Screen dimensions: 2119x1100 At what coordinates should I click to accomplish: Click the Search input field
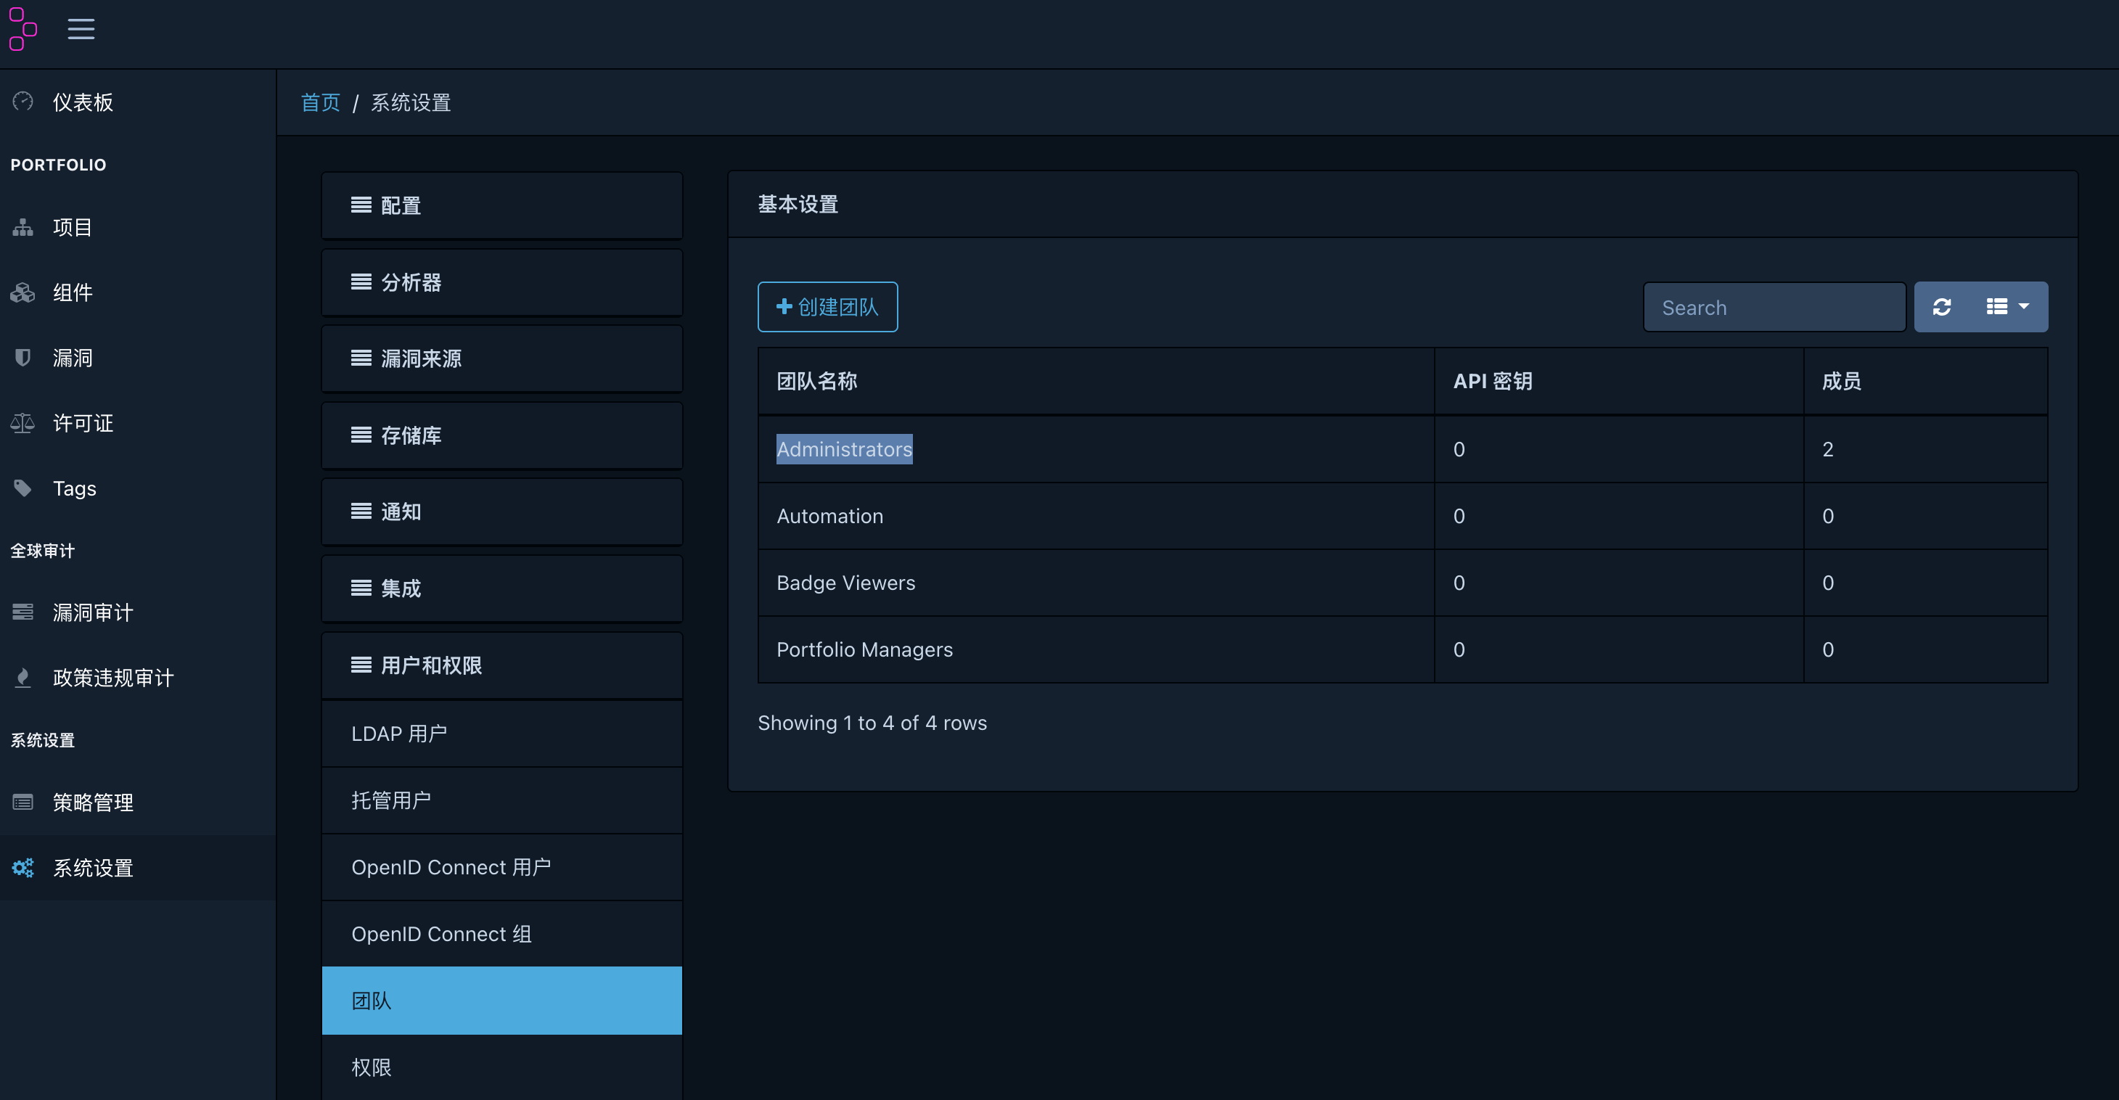coord(1774,308)
